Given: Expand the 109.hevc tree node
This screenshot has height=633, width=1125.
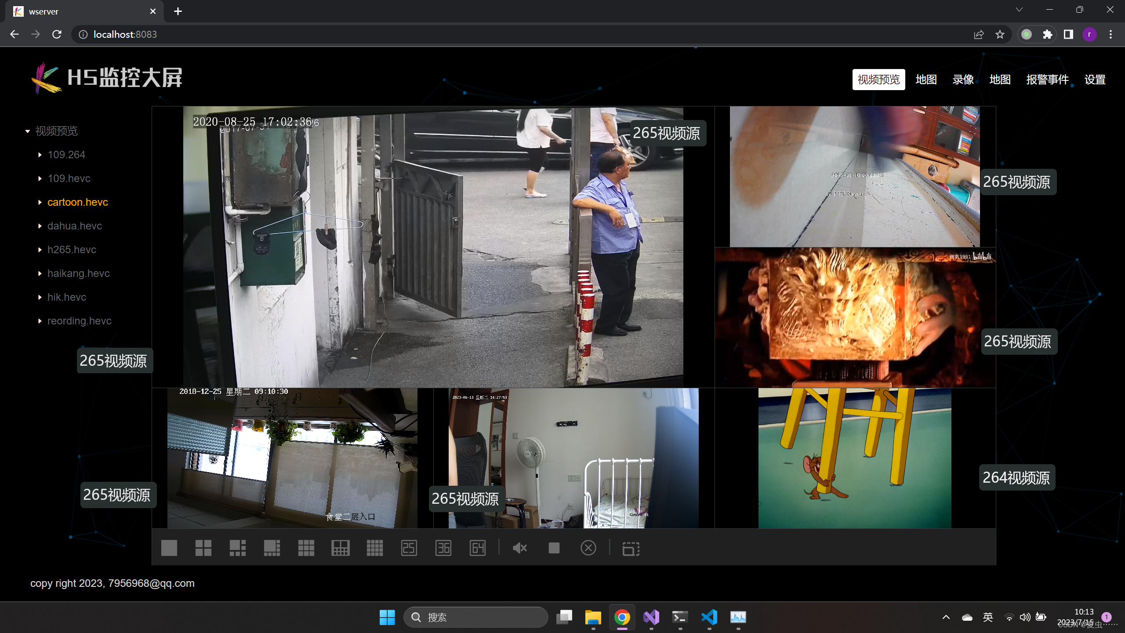Looking at the screenshot, I should click(40, 178).
